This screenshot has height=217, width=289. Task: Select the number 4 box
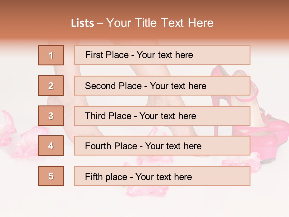click(51, 146)
